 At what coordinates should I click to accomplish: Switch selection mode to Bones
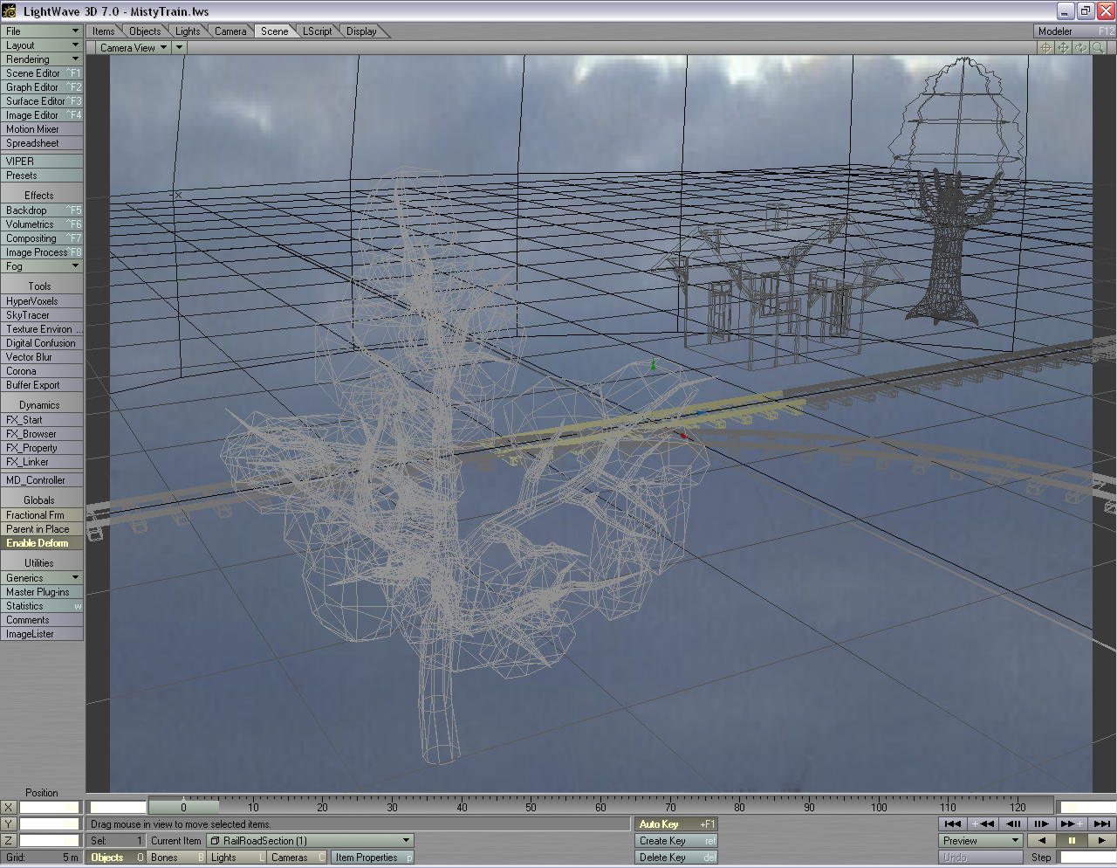click(x=176, y=858)
